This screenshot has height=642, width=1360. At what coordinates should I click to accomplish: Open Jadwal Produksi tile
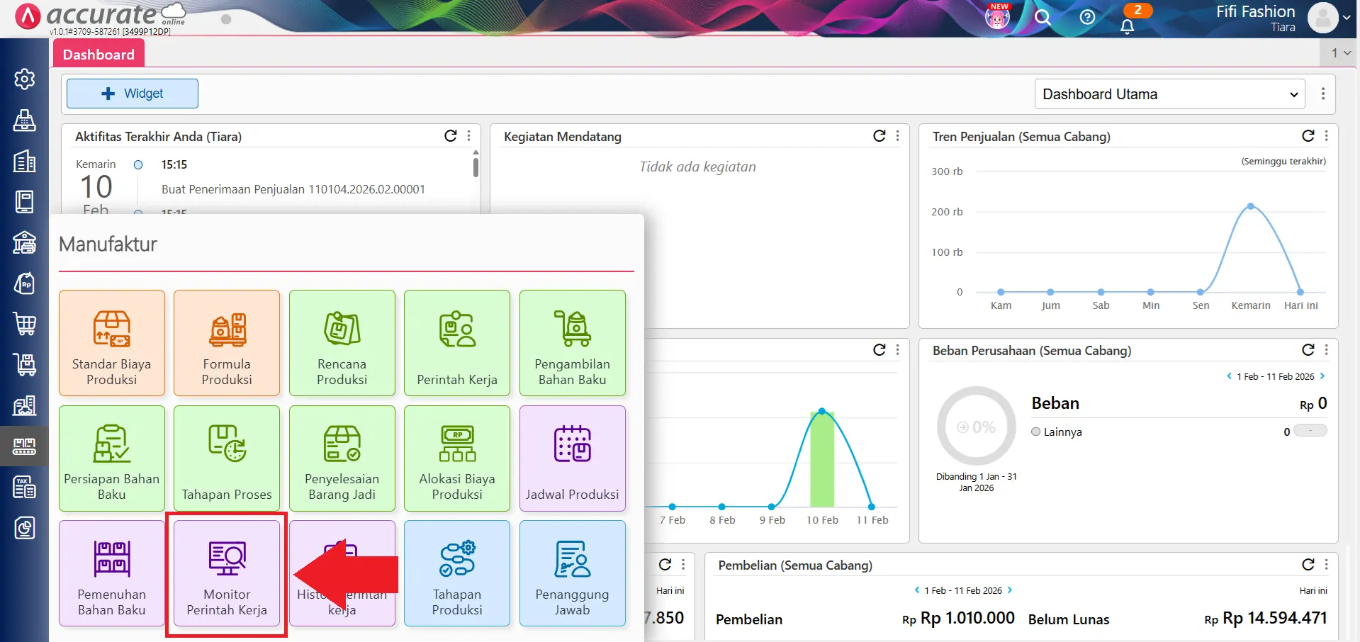click(572, 458)
